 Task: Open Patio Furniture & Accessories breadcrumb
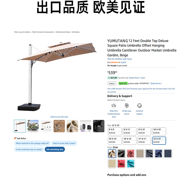coord(43,32)
